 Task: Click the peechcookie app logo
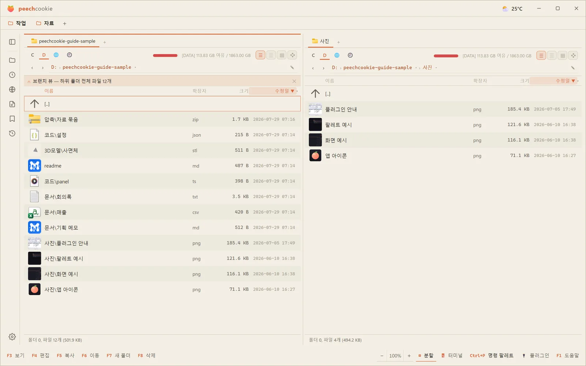tap(11, 8)
